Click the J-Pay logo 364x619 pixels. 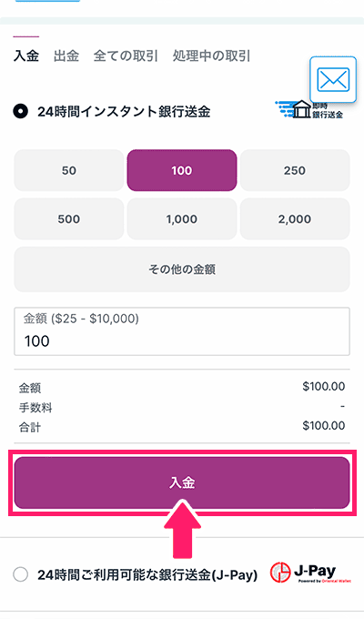point(310,573)
